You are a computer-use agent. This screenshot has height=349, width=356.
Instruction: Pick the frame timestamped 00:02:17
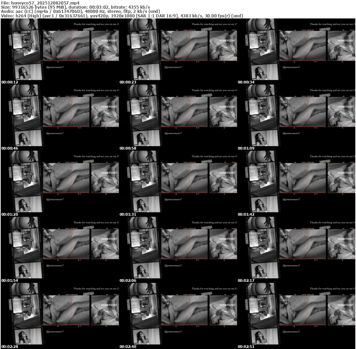coord(296,249)
